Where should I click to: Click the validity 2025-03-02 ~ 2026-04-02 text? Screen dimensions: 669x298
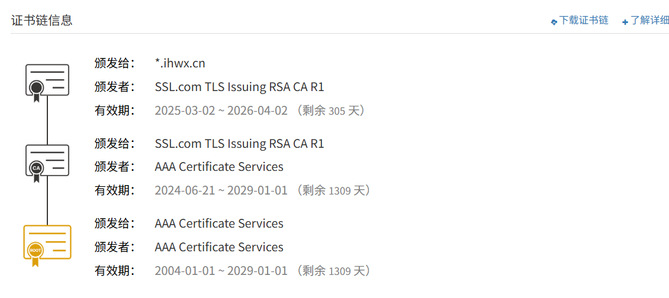221,111
